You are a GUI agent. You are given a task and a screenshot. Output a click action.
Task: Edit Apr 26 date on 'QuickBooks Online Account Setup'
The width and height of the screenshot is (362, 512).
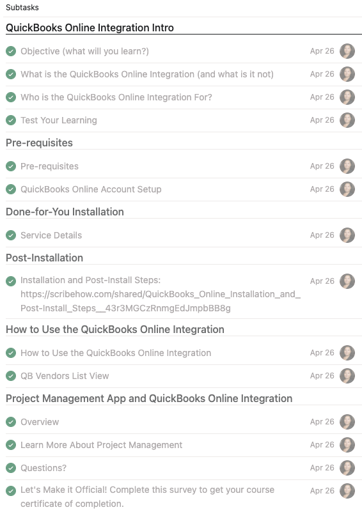point(322,189)
